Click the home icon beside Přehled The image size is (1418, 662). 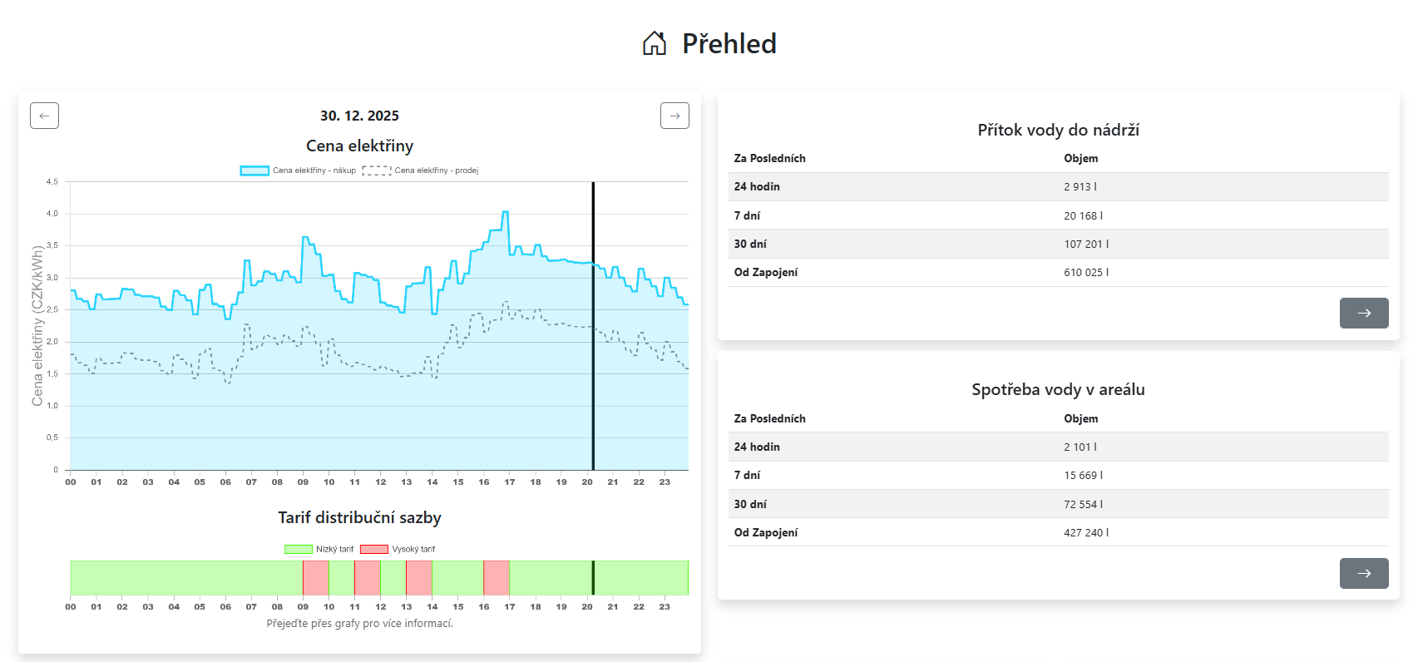655,43
